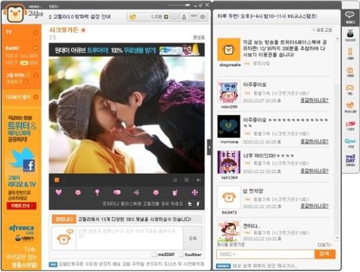The height and width of the screenshot is (272, 360).
Task: Select the speech bubble tab in right sidebar
Action: click(x=350, y=18)
